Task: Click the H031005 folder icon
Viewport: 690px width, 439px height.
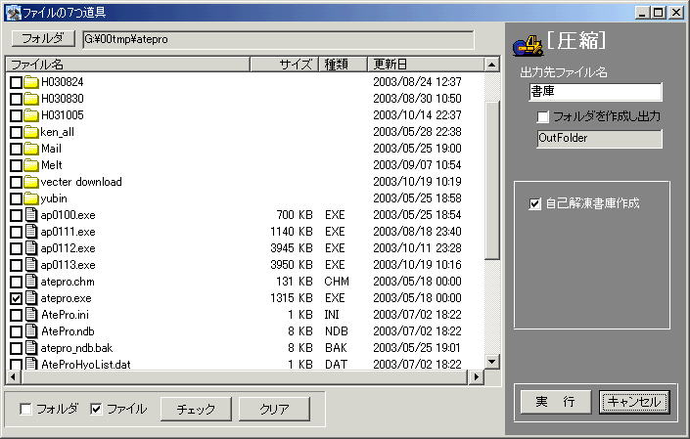Action: [x=31, y=115]
